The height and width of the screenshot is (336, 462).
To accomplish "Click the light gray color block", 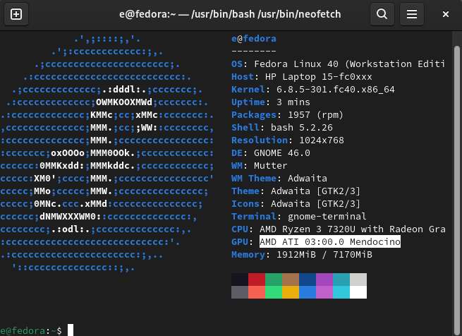I will tap(358, 280).
